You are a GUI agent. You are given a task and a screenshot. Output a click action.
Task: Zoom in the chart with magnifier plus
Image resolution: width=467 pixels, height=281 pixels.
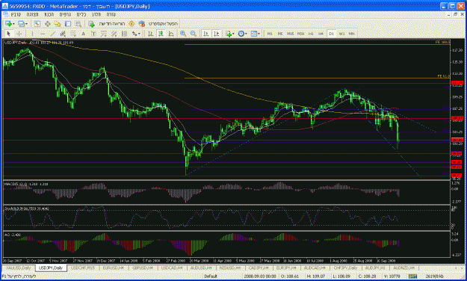[x=183, y=34]
